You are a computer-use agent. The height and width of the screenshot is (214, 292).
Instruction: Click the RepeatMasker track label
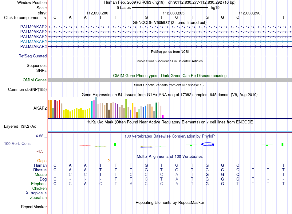[x=34, y=207]
